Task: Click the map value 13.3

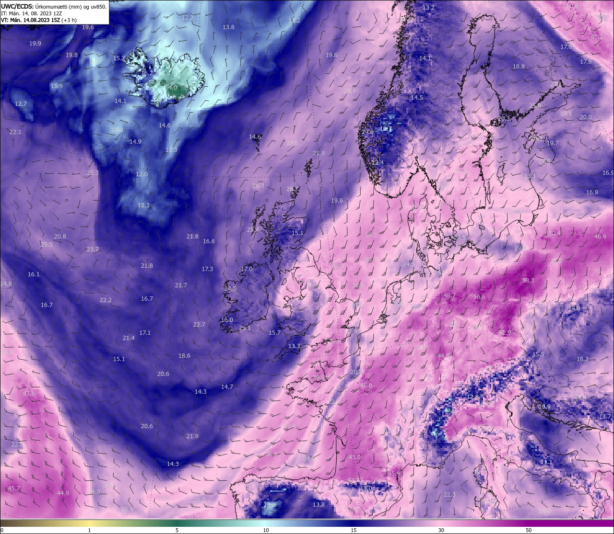Action: pyautogui.click(x=294, y=346)
